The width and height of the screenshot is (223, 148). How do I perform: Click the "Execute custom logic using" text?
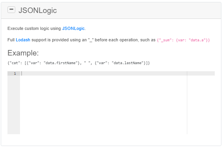(x=34, y=28)
